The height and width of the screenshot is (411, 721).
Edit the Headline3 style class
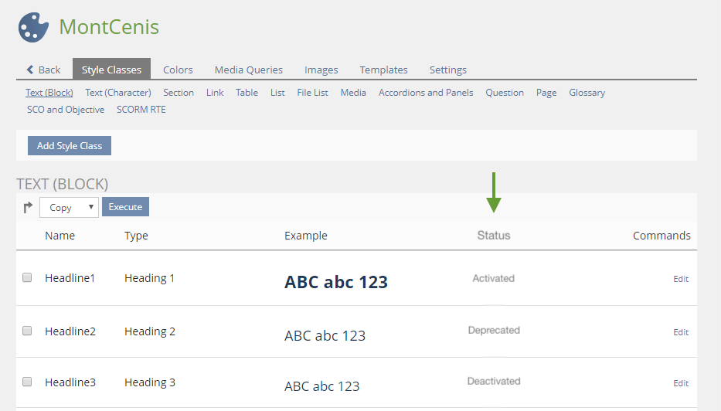(x=680, y=383)
